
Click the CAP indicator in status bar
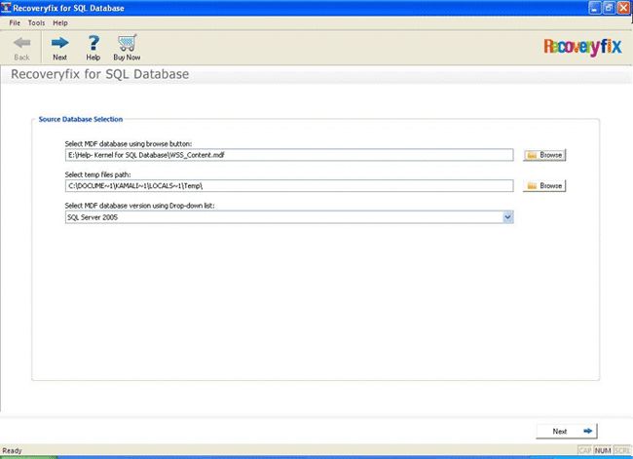pyautogui.click(x=584, y=451)
